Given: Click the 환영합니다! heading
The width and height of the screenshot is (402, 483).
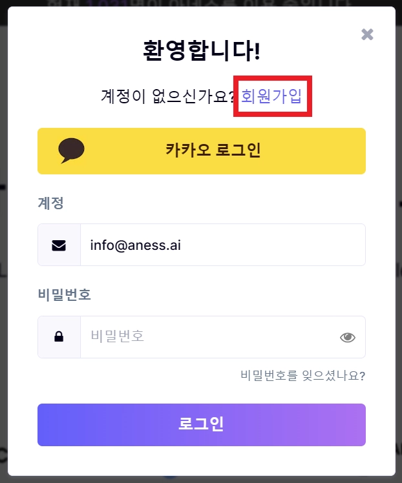Looking at the screenshot, I should [201, 50].
